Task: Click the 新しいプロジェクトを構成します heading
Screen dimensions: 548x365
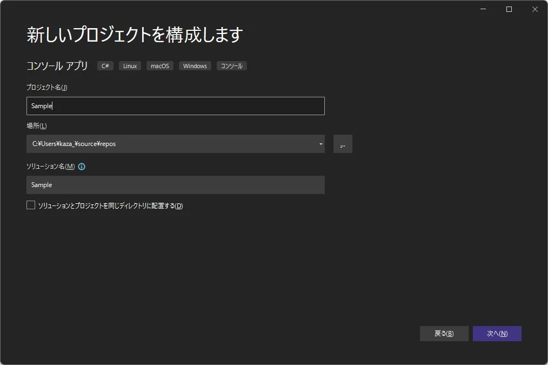Action: pos(135,34)
